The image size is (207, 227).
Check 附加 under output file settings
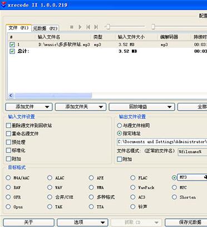pos(120,159)
